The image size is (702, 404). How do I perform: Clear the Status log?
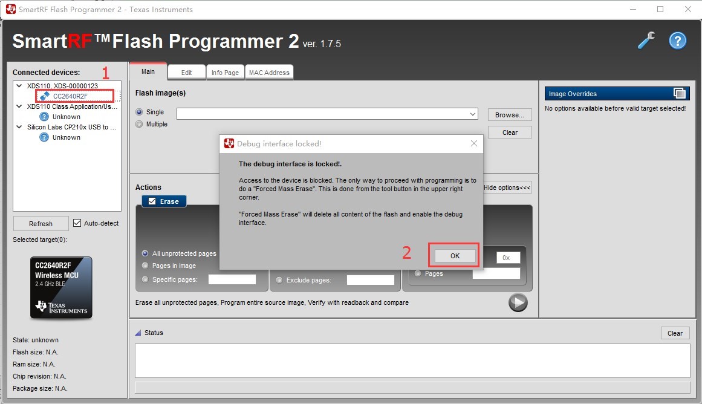675,333
